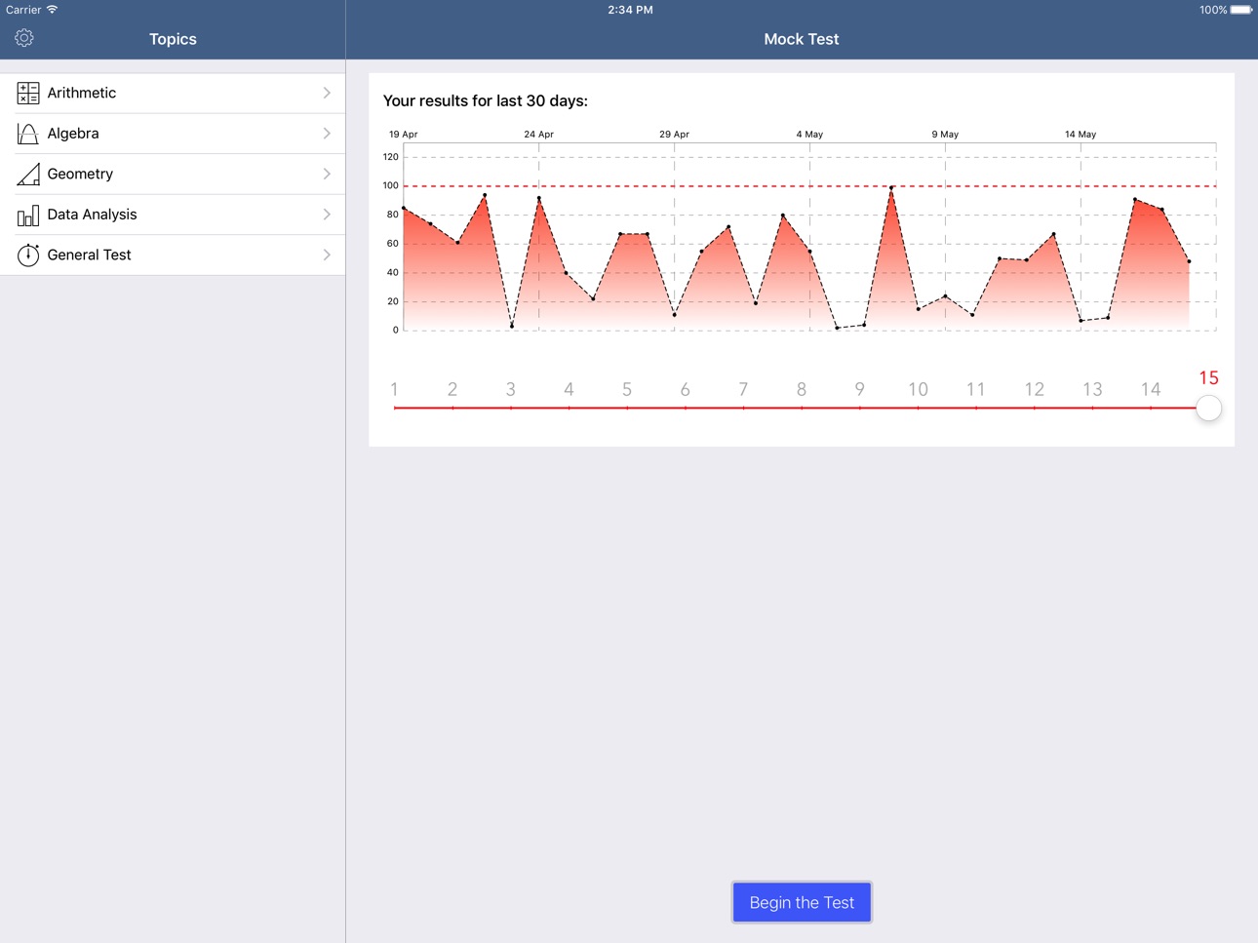Viewport: 1258px width, 943px height.
Task: Click the Mock Test header title
Action: [802, 39]
